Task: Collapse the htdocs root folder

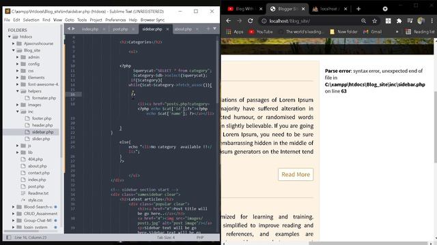Action: (x=10, y=37)
